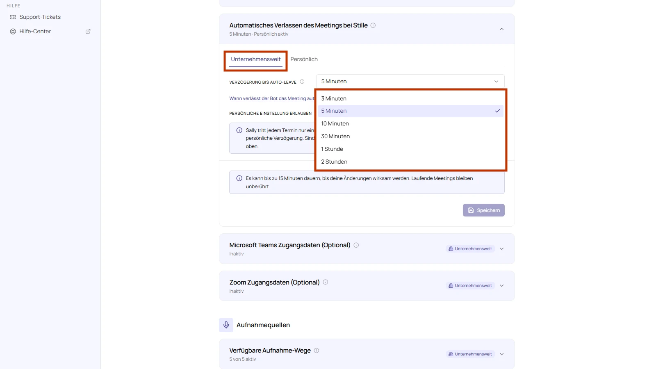This screenshot has height=369, width=656.
Task: Click the '5 von 5 aktiv' status text
Action: pos(243,359)
